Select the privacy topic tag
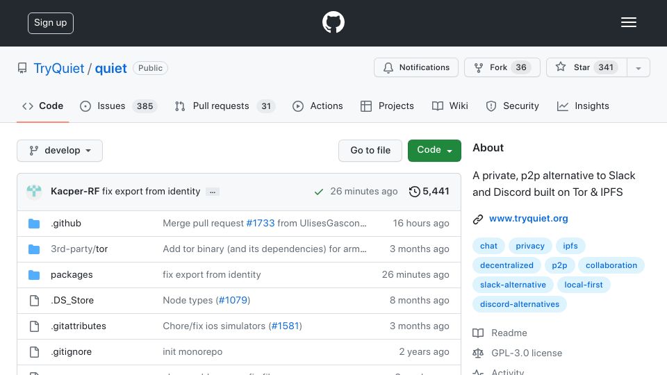This screenshot has height=375, width=667. (530, 246)
